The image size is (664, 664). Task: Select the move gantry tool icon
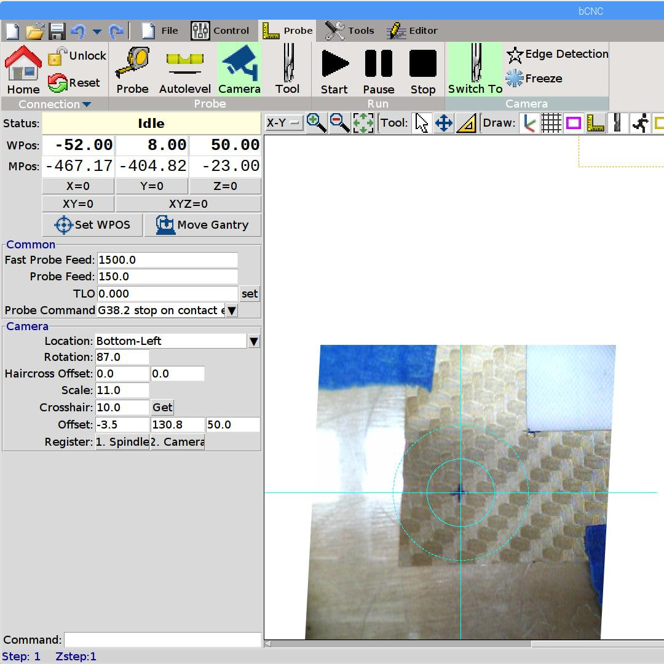tap(443, 123)
